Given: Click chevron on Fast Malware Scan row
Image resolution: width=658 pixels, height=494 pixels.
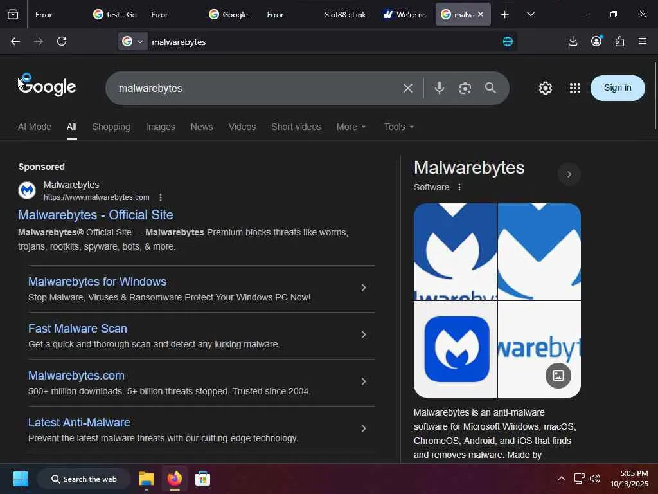Looking at the screenshot, I should pos(364,334).
